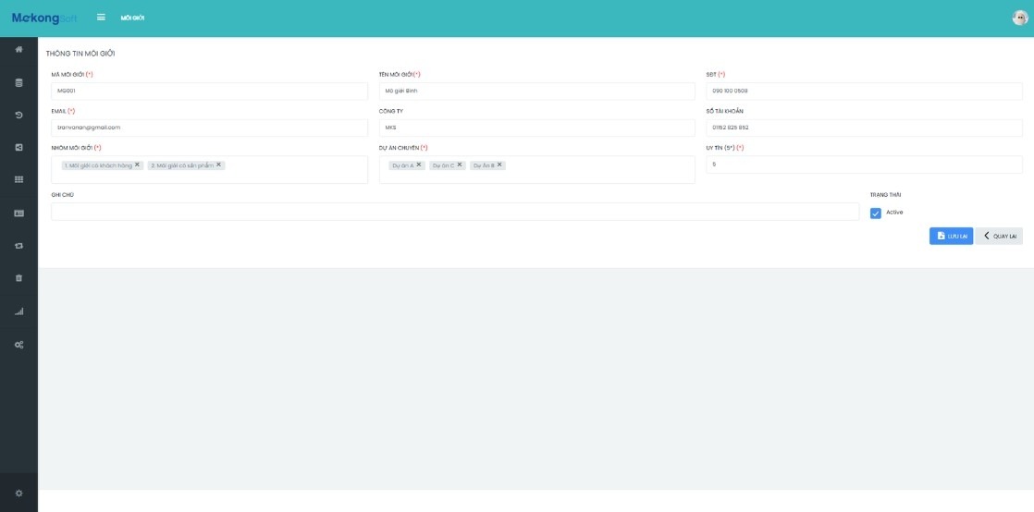
Task: Click the Quay lại back button
Action: (x=999, y=236)
